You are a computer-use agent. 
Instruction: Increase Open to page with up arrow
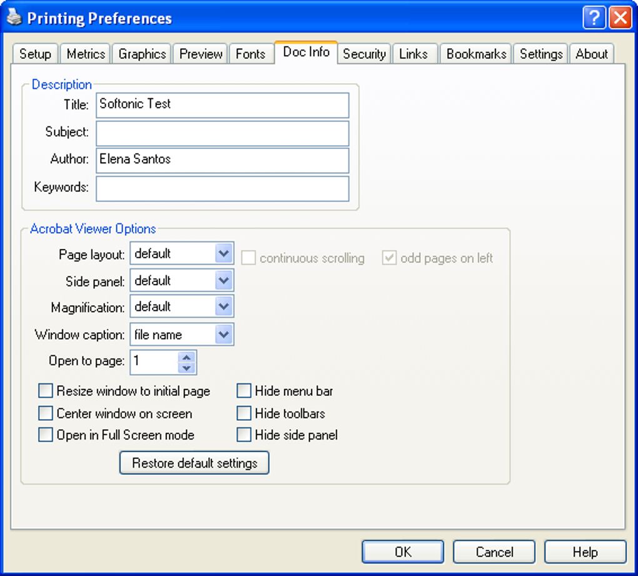[187, 357]
